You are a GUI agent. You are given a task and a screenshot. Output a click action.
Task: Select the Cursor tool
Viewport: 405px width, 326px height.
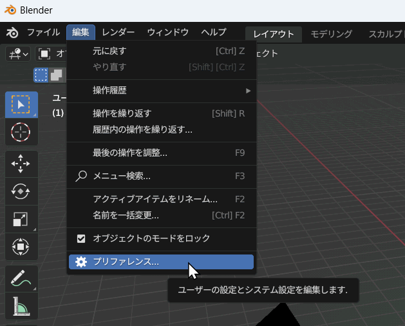(21, 132)
